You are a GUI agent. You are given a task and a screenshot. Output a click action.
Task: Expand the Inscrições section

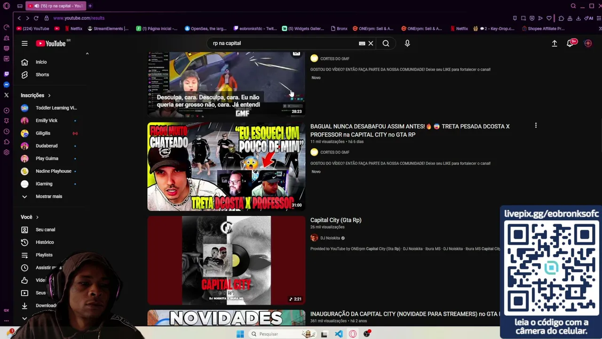pyautogui.click(x=36, y=95)
